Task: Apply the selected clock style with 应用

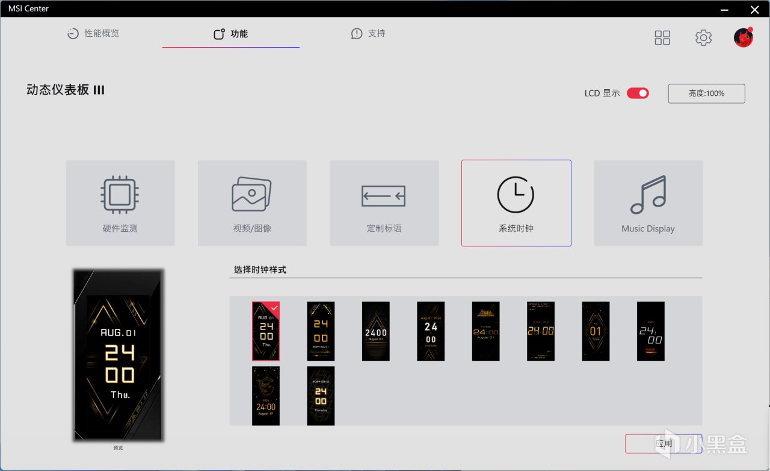Action: click(663, 443)
